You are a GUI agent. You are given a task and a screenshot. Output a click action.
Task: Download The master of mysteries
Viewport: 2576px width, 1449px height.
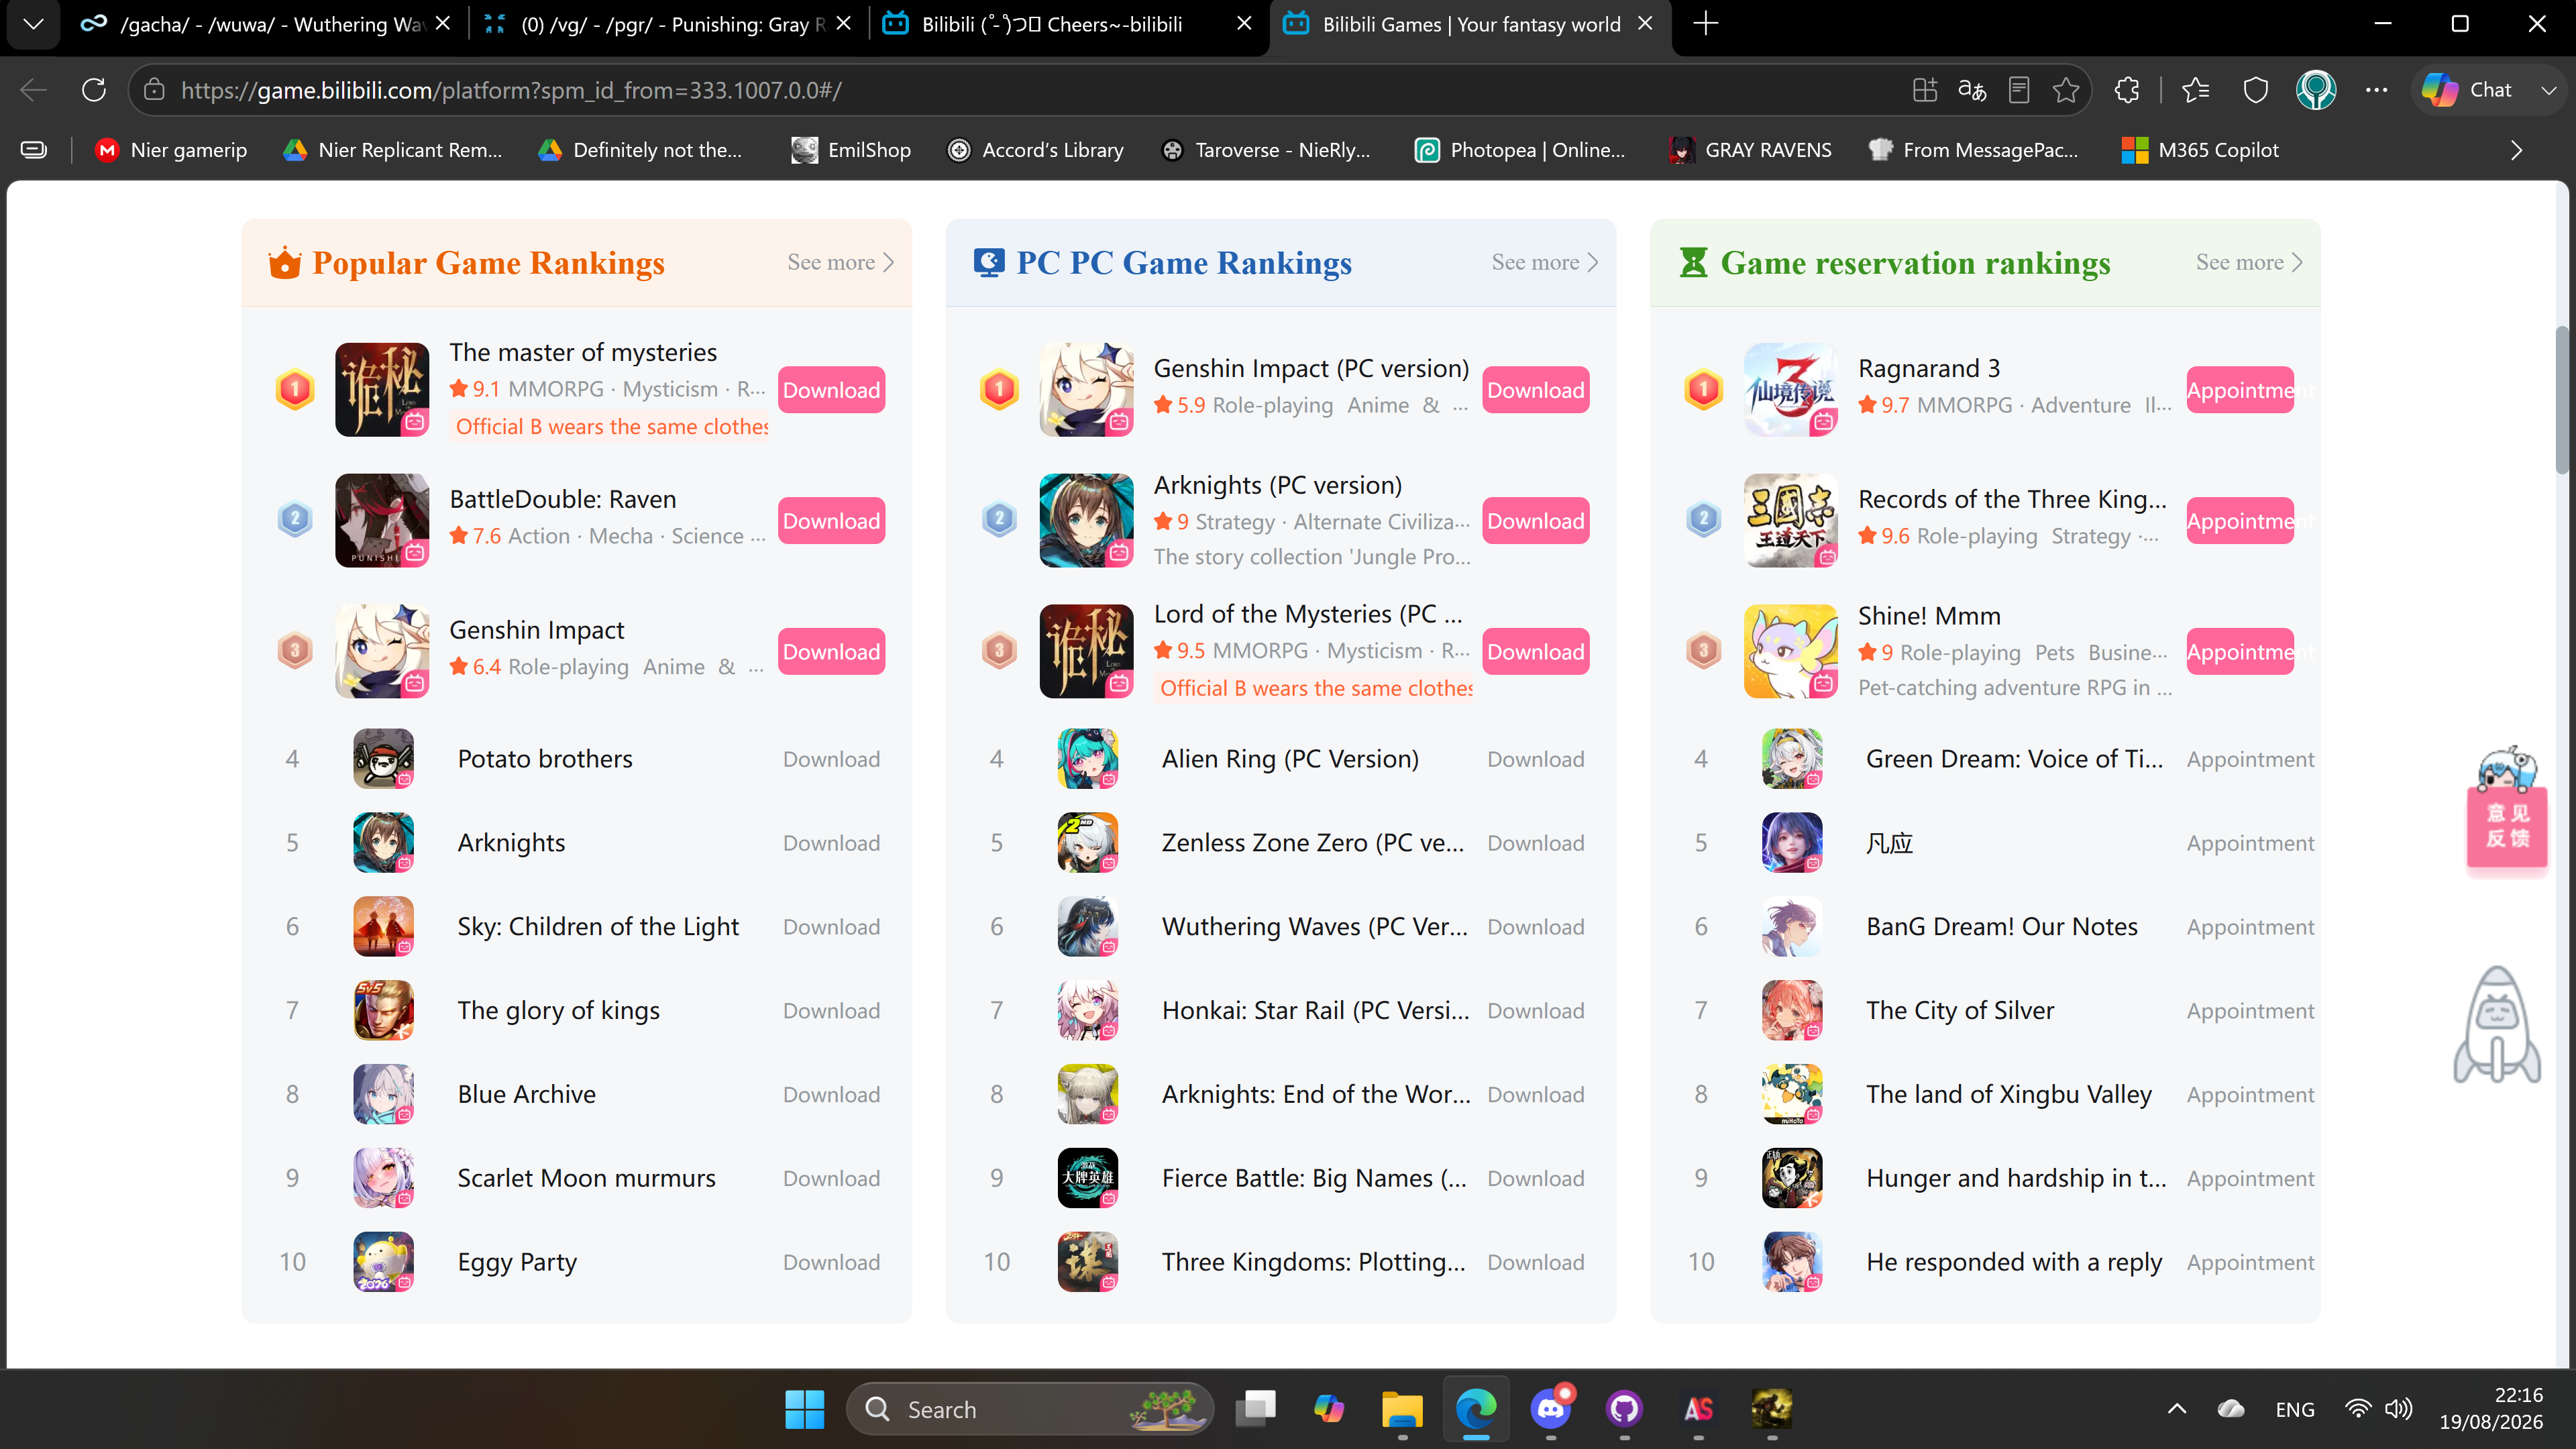pos(832,390)
